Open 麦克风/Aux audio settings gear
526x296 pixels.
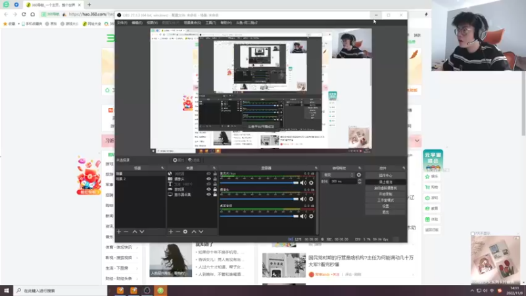pyautogui.click(x=311, y=183)
